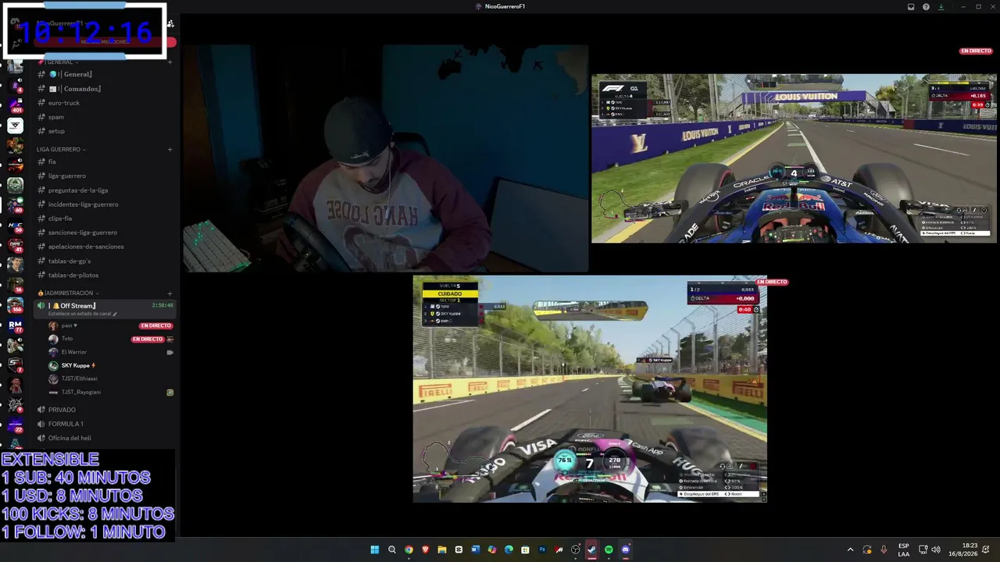Toggle the microphone icon in the system tray
The height and width of the screenshot is (562, 1000).
[x=884, y=550]
